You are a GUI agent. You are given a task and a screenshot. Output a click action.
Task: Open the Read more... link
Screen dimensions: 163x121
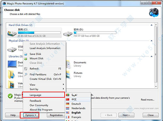click(x=148, y=100)
